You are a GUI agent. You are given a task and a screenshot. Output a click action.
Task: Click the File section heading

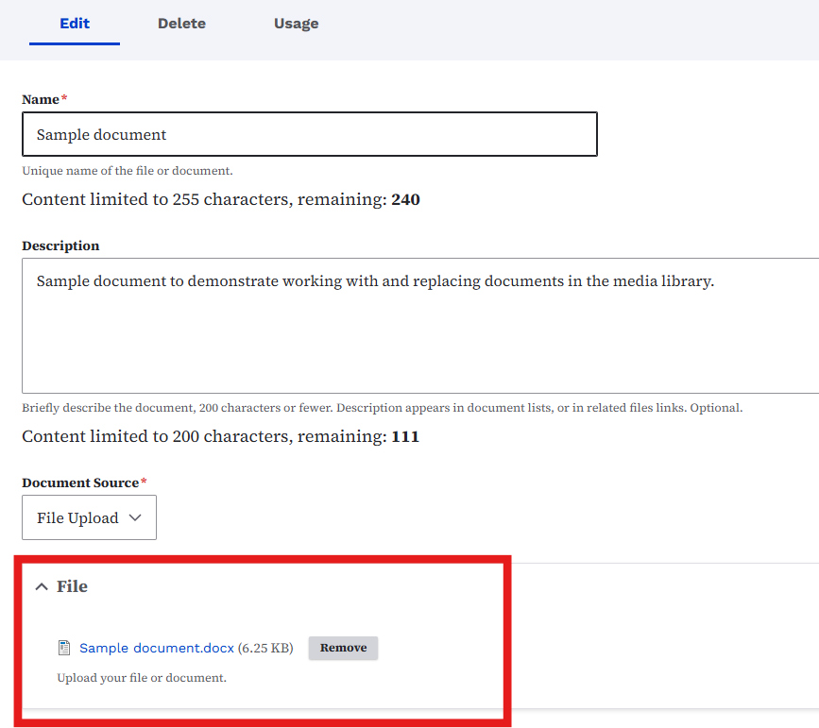coord(72,586)
